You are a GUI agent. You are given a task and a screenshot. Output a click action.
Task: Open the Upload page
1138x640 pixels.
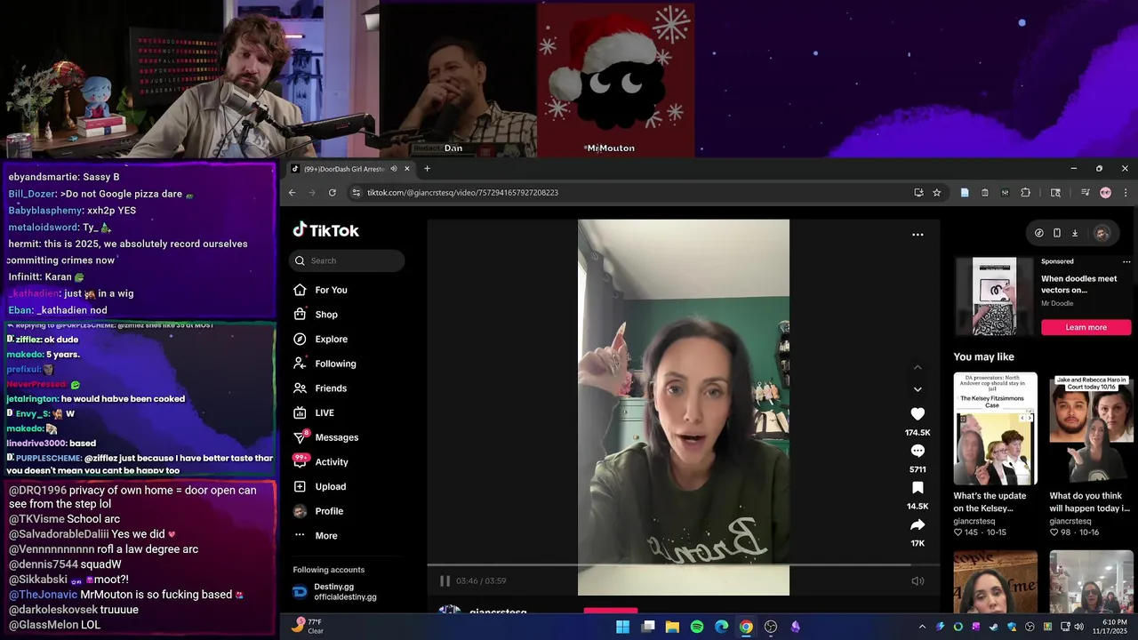321,486
